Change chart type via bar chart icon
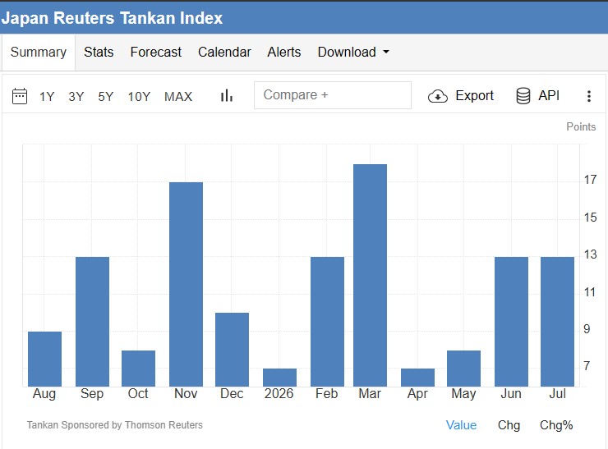 coord(227,96)
